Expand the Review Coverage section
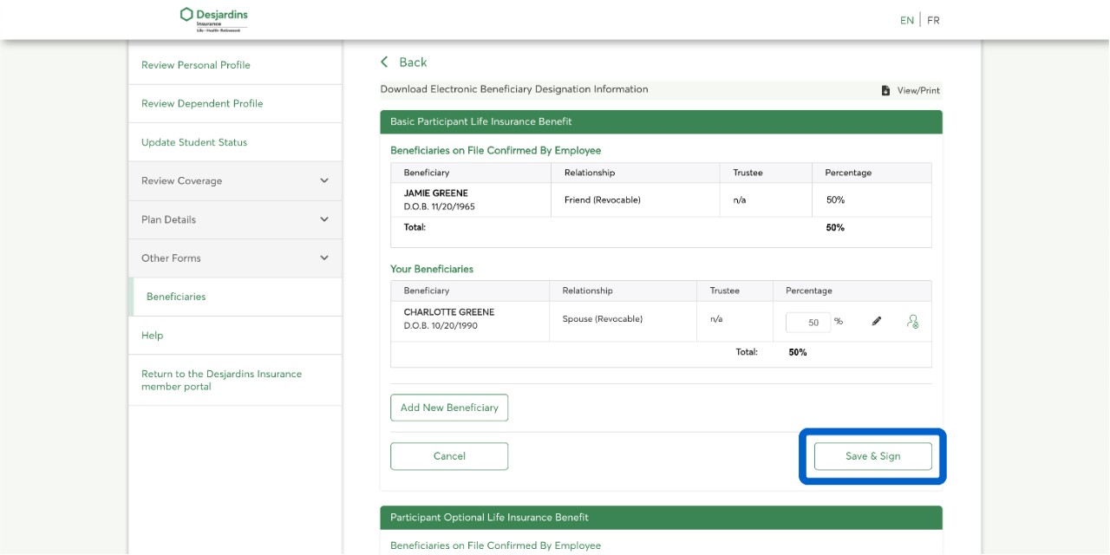Image resolution: width=1110 pixels, height=555 pixels. click(x=324, y=181)
